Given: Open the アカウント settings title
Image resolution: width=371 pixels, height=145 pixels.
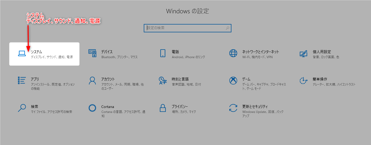Looking at the screenshot, I should [108, 79].
